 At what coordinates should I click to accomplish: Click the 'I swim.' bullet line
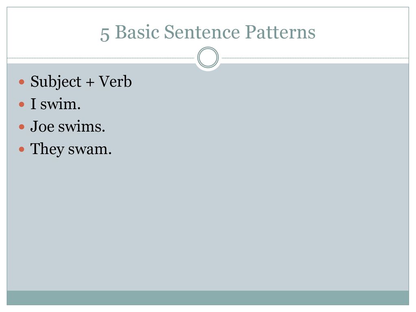(55, 104)
